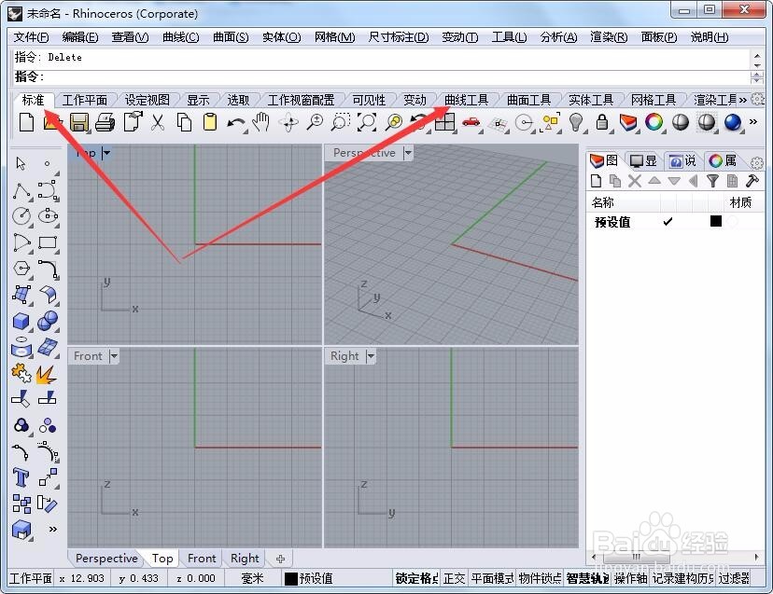This screenshot has height=594, width=773.
Task: Click the light bulb hide objects icon
Action: 576,122
